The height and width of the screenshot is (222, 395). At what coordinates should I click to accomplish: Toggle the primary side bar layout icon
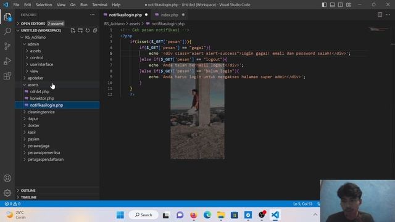324,5
